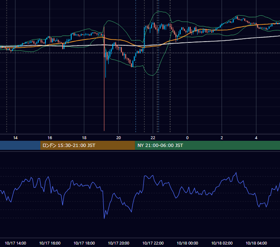The width and height of the screenshot is (280, 247).
Task: Click the 14 hour label on upper axis
Action: coord(15,138)
